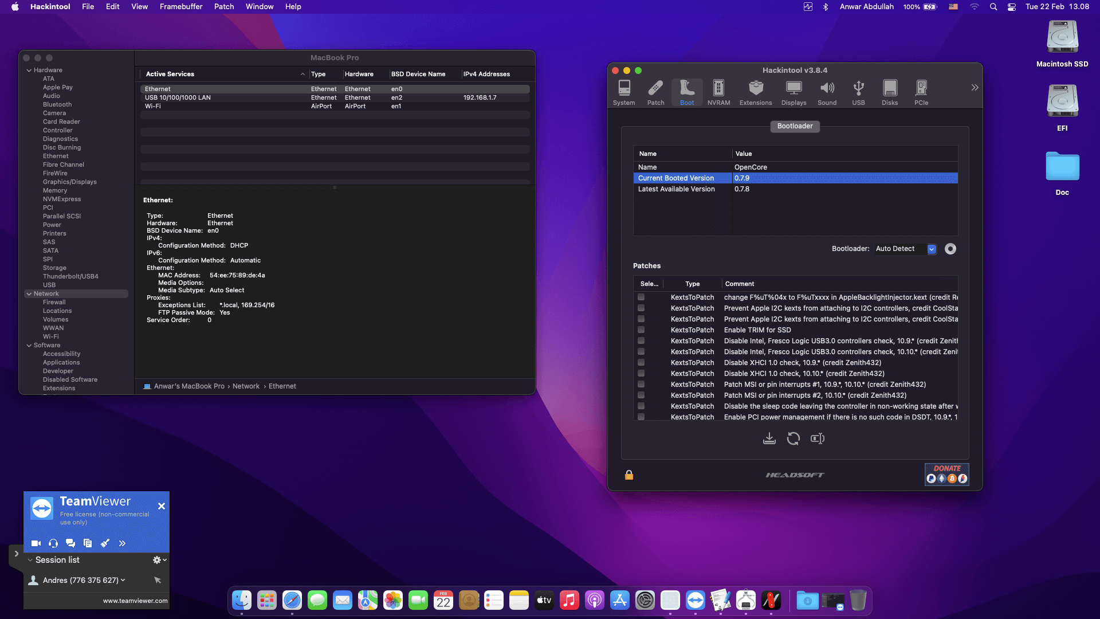Click the rename icon below patches list
Viewport: 1100px width, 619px height.
[x=818, y=438]
